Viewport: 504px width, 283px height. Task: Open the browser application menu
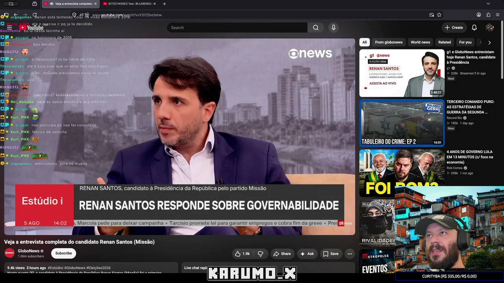[498, 15]
